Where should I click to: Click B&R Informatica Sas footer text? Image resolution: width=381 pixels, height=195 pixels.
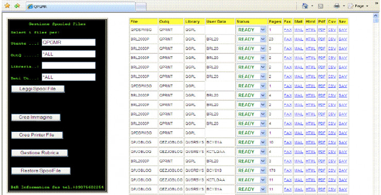click(x=57, y=187)
